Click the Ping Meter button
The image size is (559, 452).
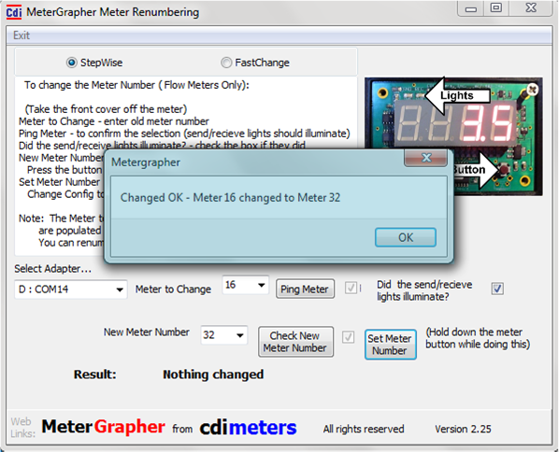coord(305,289)
